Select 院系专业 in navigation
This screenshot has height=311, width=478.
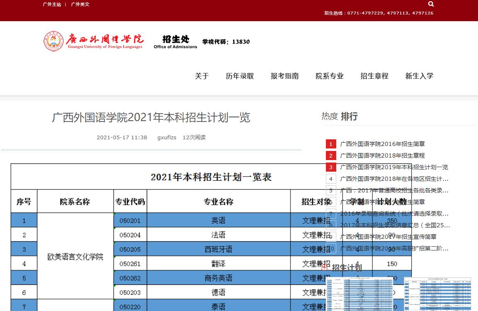(330, 76)
